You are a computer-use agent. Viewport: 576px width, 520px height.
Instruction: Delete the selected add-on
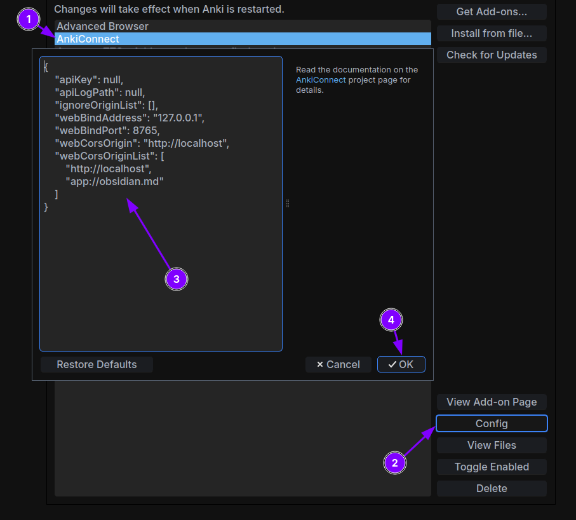(491, 488)
